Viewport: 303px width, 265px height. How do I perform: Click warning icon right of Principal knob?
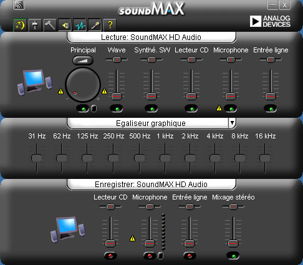click(104, 91)
